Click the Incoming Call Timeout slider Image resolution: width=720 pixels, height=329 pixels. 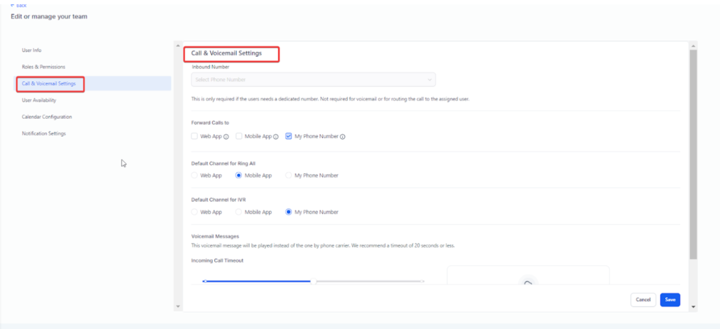313,281
